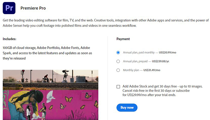Click the US$239.88/yr price
Viewport: 210px width, 120px height.
161,61
